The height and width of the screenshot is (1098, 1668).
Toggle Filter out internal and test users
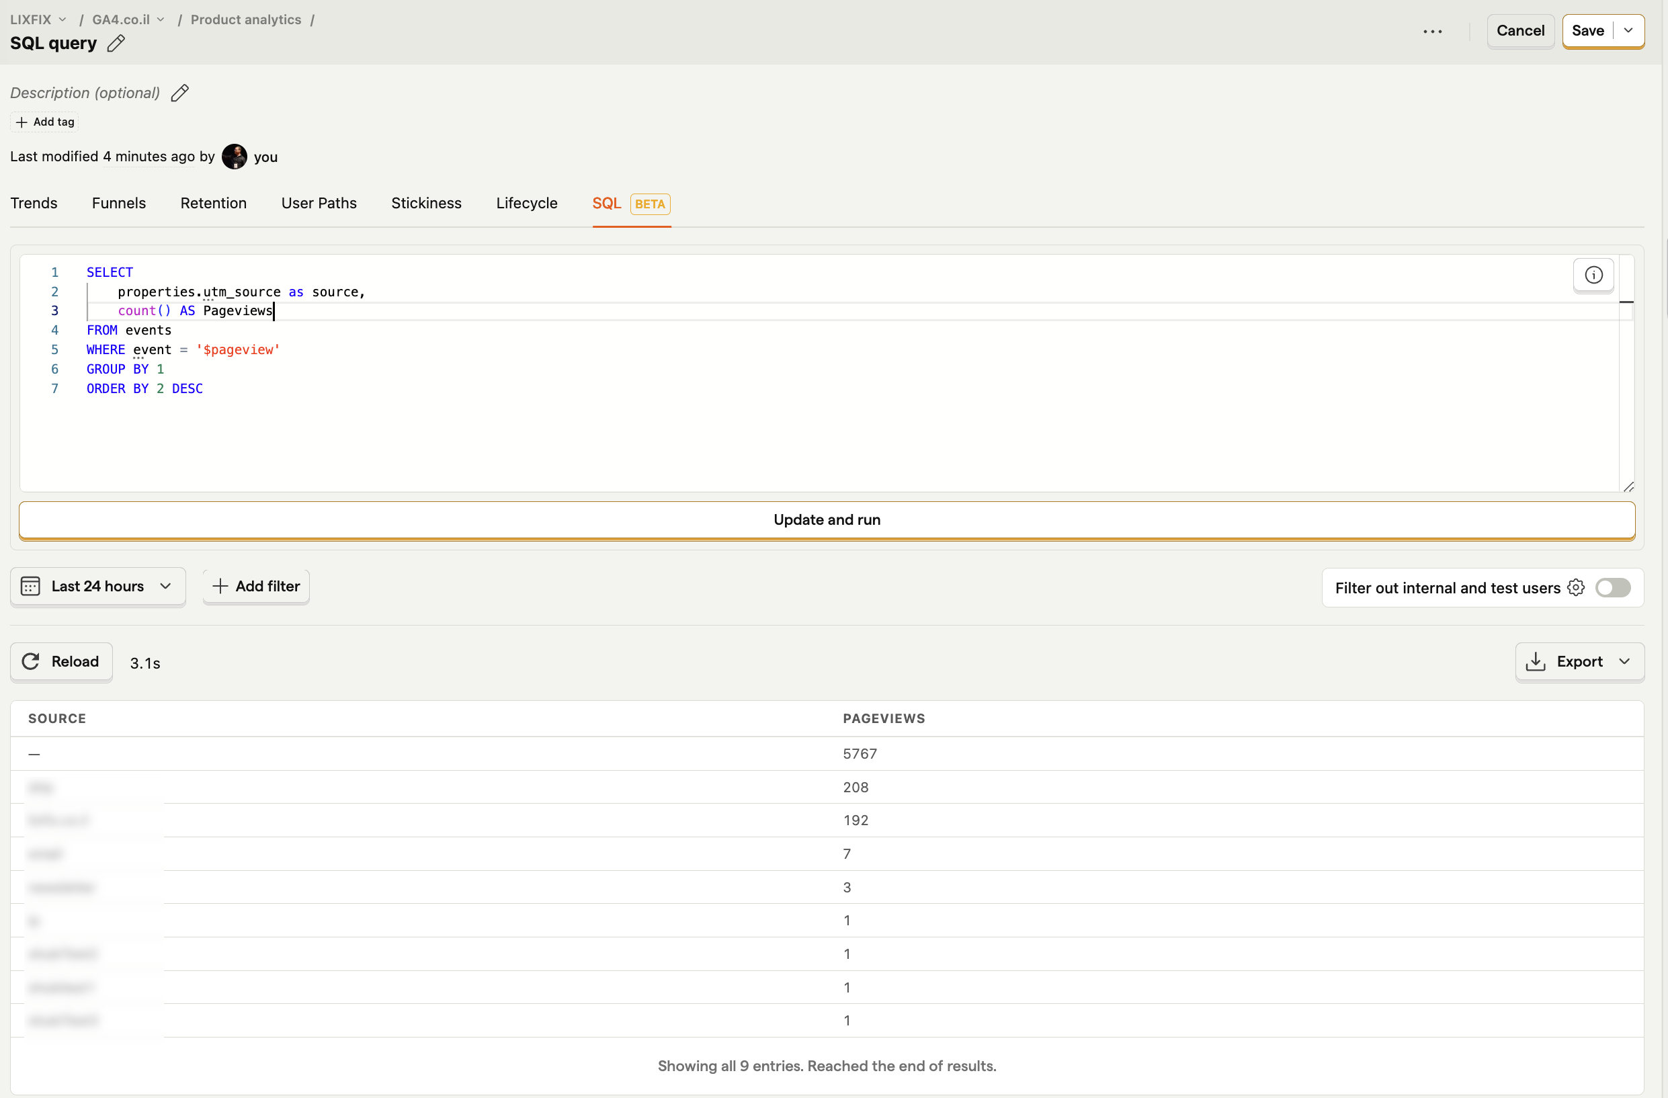(1612, 587)
